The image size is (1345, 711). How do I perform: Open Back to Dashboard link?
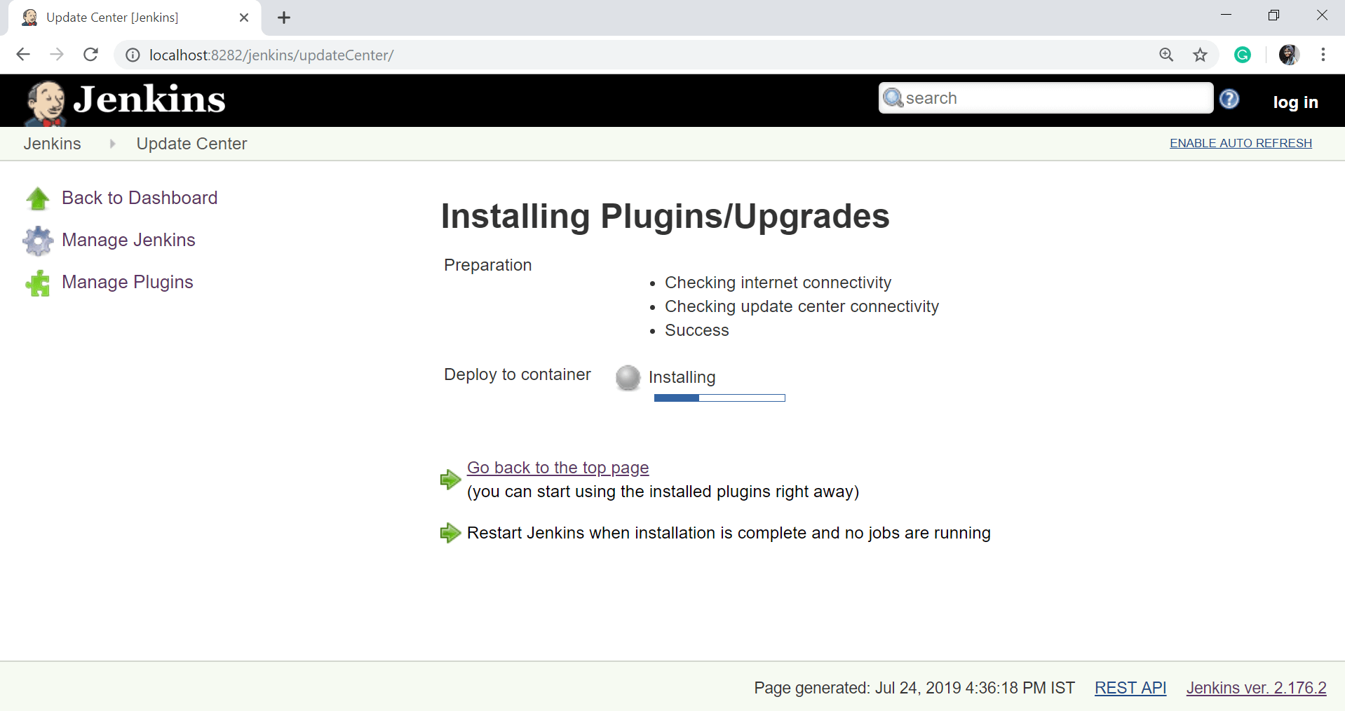[140, 198]
